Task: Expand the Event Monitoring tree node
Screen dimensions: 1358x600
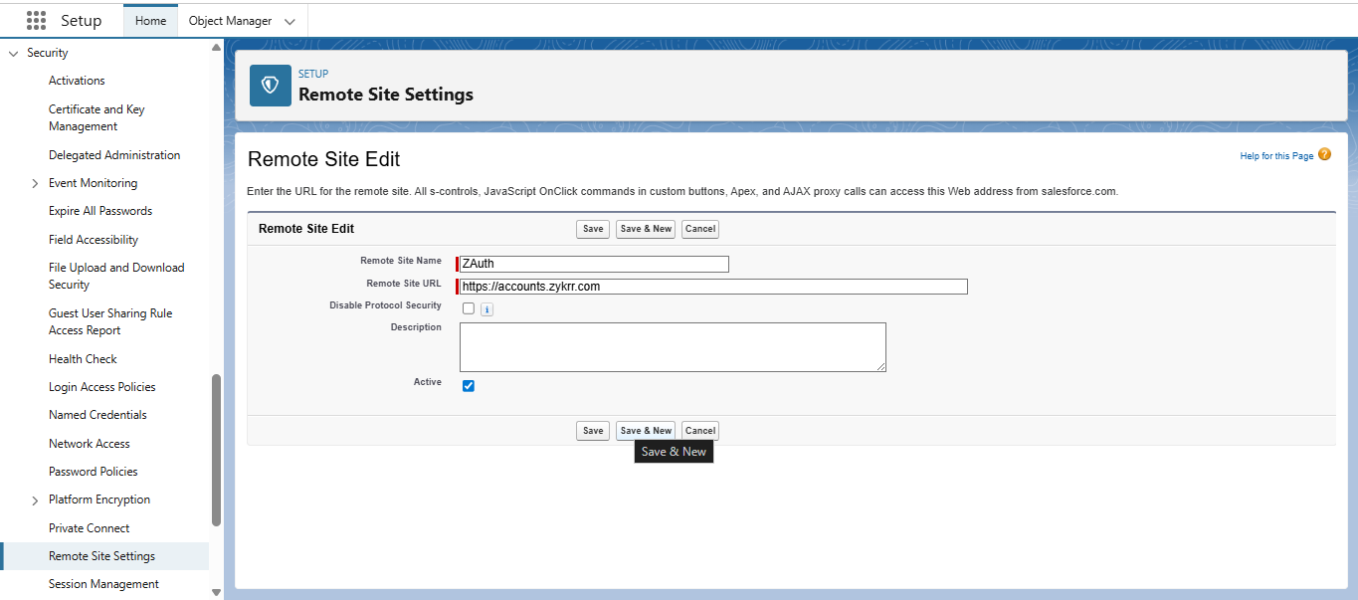Action: (35, 183)
